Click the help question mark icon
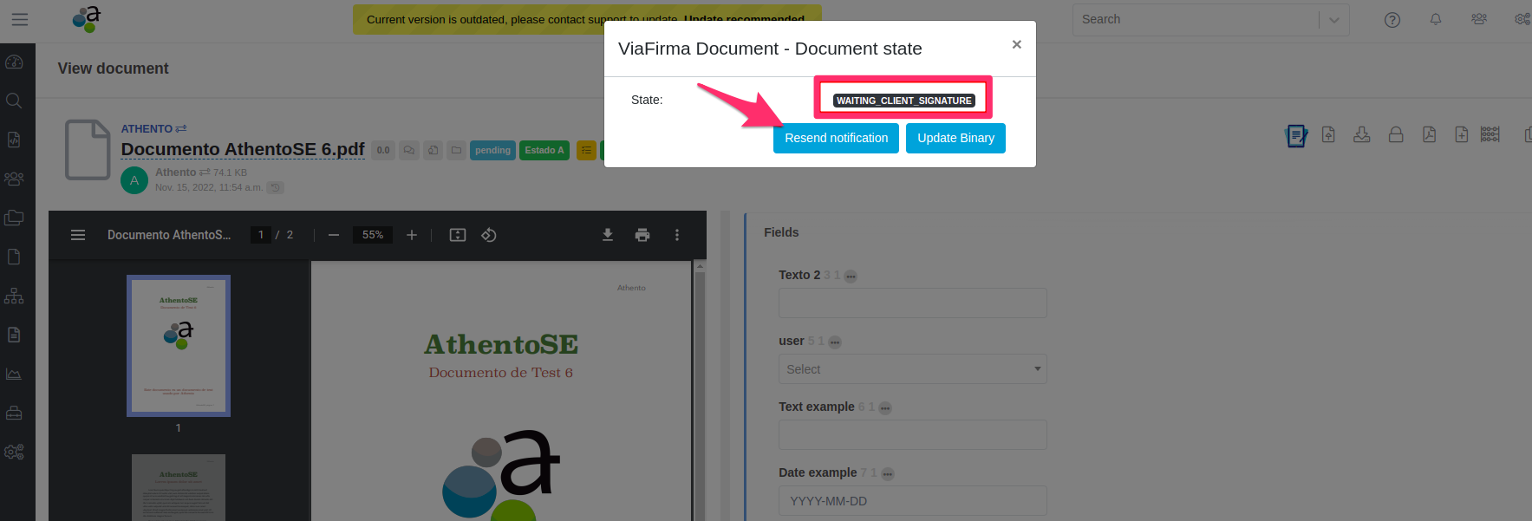Screen dimensions: 1532x521 [x=1392, y=20]
